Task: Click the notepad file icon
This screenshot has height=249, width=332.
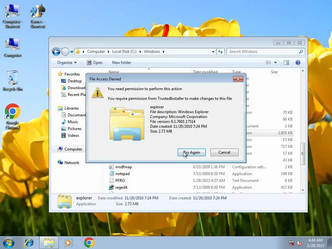Action: tap(112, 174)
